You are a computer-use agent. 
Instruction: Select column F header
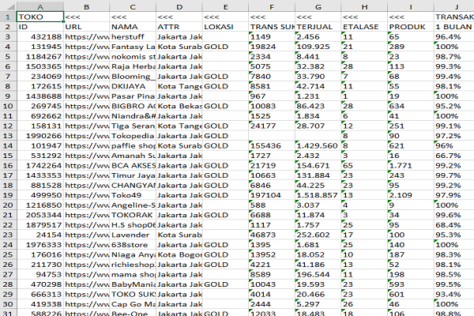tap(272, 6)
